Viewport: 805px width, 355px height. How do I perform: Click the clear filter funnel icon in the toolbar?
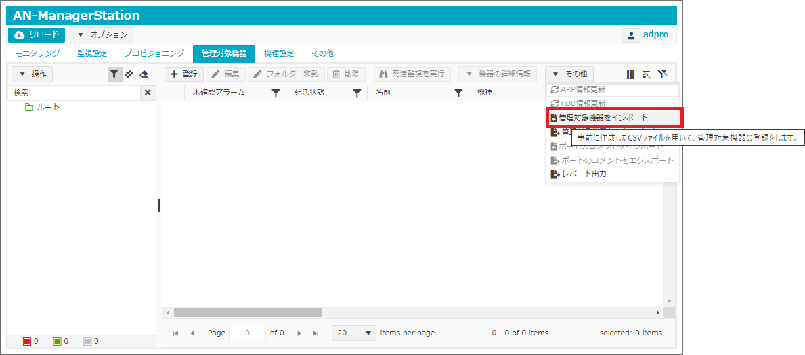pos(662,74)
